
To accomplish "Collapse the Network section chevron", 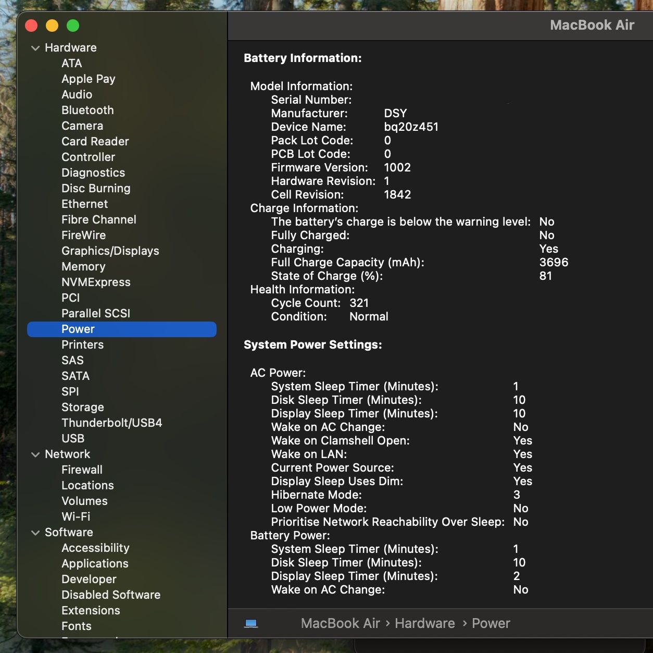I will coord(35,454).
